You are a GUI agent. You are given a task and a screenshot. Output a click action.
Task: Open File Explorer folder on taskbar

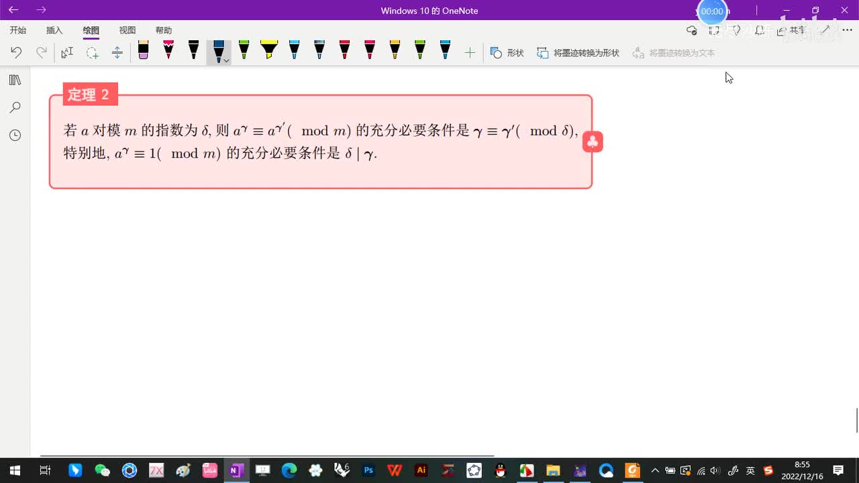click(x=553, y=471)
